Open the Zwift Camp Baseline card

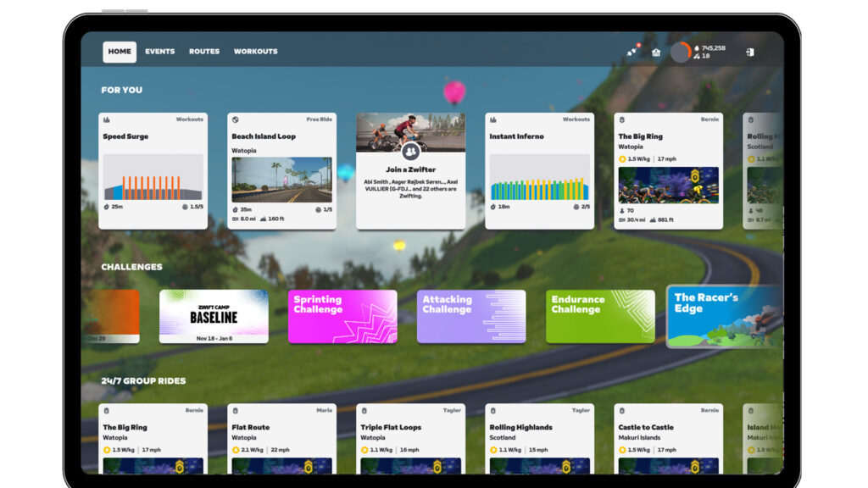pos(214,317)
